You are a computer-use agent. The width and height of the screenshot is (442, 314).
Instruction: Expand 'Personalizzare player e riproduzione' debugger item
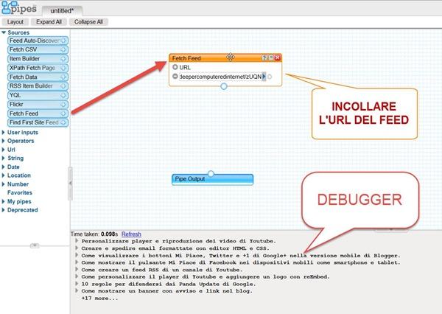tap(77, 241)
